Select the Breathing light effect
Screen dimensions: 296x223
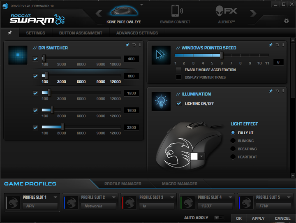pyautogui.click(x=233, y=149)
